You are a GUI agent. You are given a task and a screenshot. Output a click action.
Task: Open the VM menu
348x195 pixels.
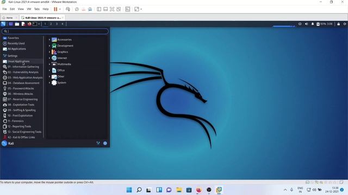click(x=29, y=9)
